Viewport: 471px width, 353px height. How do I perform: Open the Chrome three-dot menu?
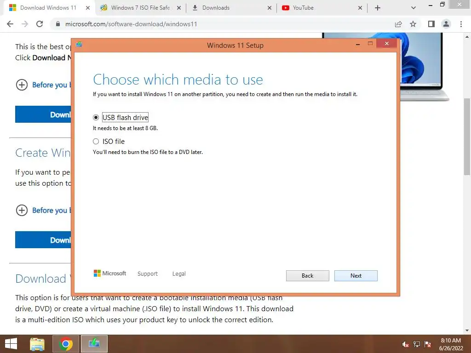[461, 24]
